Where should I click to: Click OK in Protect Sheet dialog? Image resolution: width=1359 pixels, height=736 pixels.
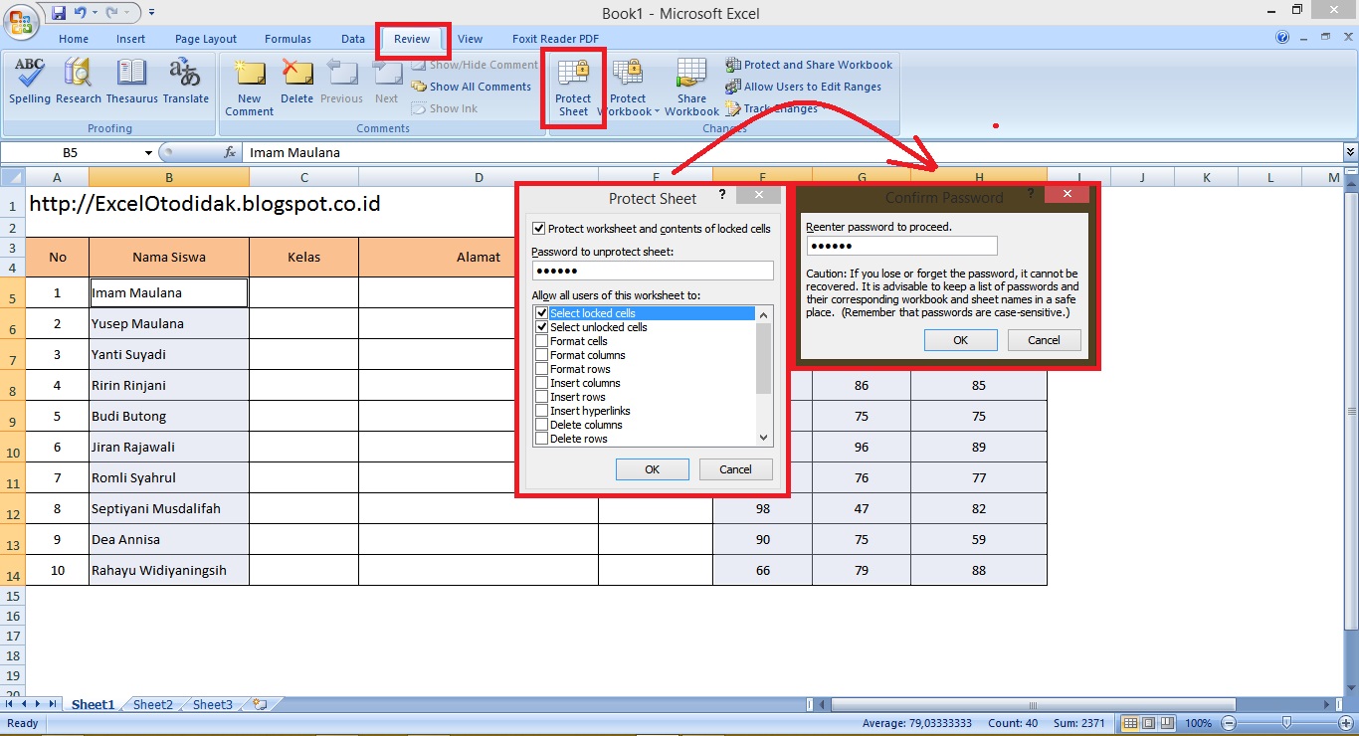point(653,469)
